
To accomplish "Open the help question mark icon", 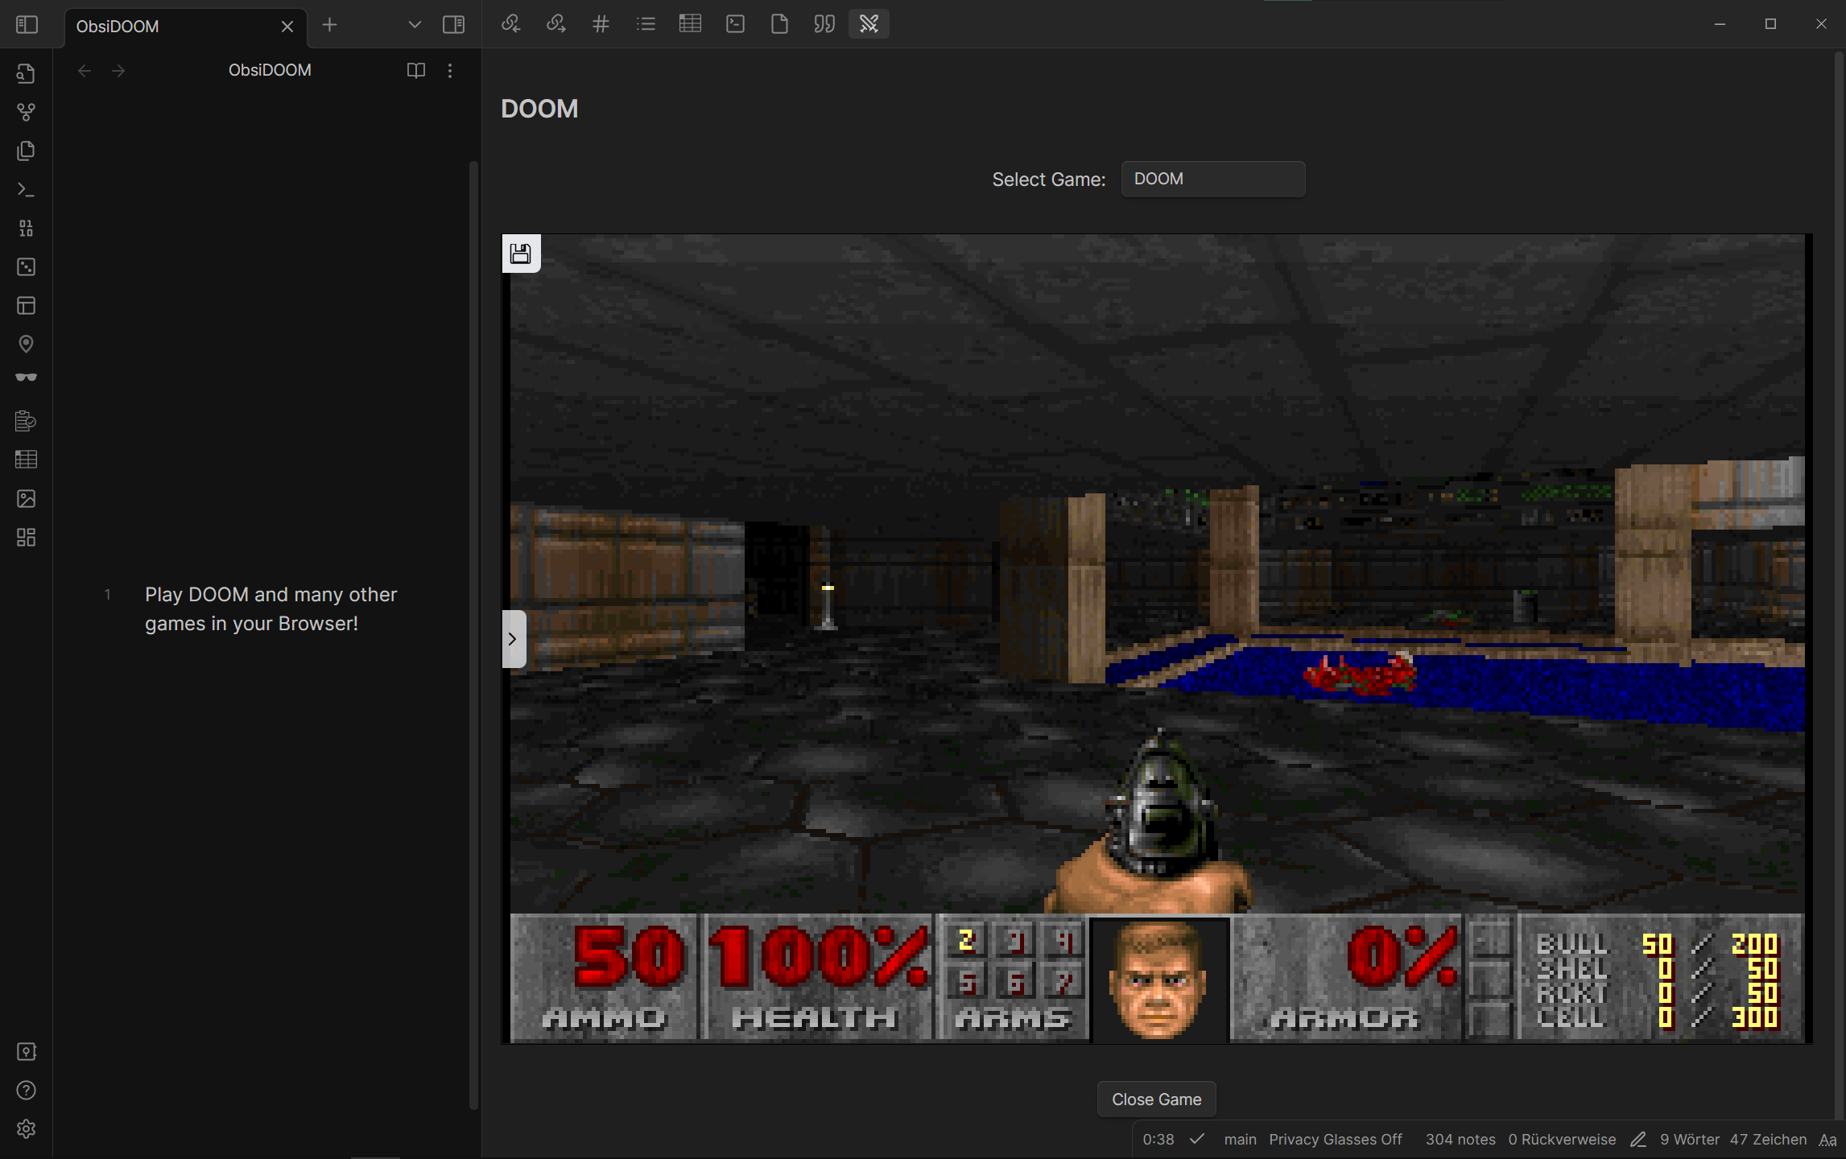I will 26,1091.
